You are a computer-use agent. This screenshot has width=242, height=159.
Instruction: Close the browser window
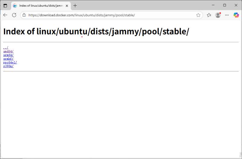[236, 5]
